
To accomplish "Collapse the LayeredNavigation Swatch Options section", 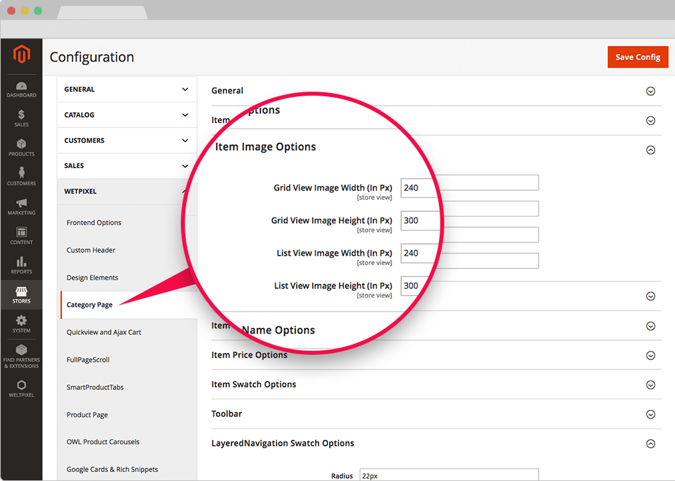I will [650, 444].
